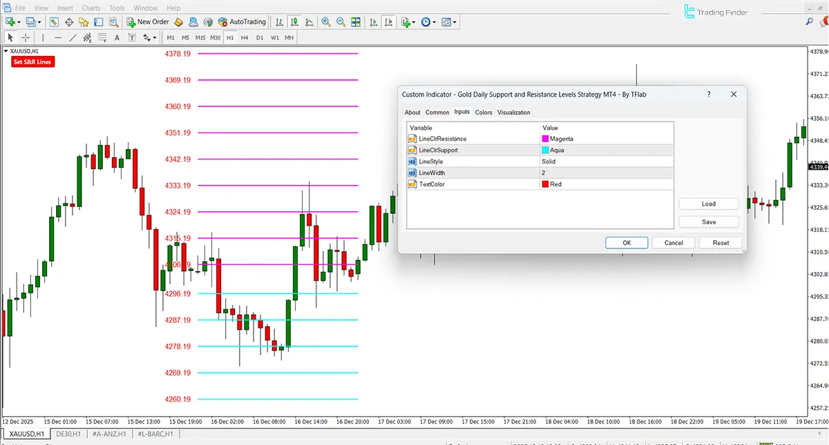
Task: Select the Crosshair tool
Action: [x=26, y=37]
